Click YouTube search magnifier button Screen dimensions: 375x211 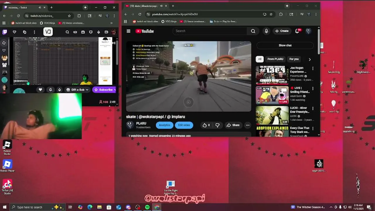pos(253,31)
